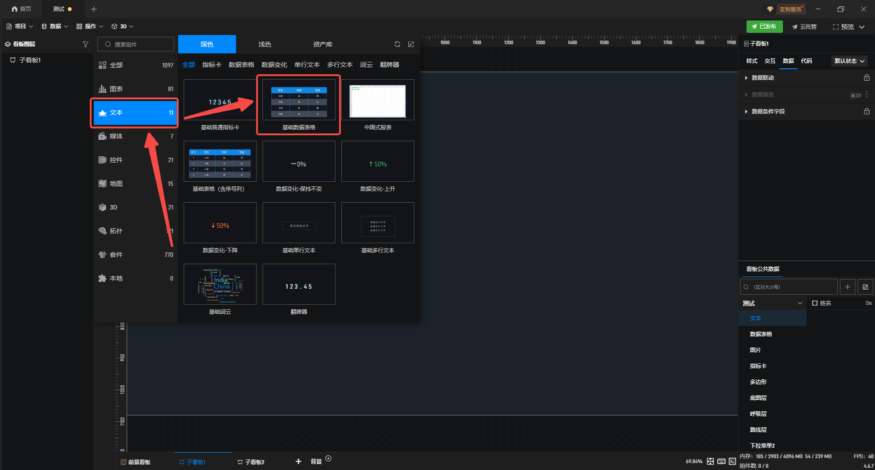875x470 pixels.
Task: Open the 默认状态 dropdown
Action: pos(849,61)
